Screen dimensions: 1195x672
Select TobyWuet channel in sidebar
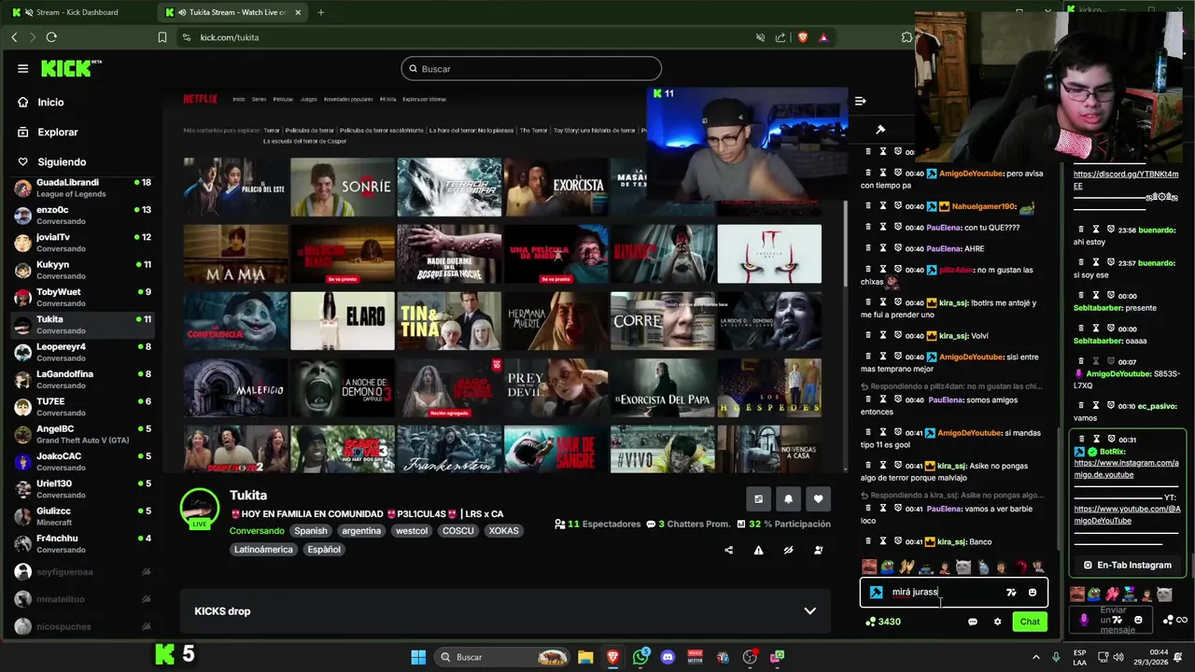(81, 297)
